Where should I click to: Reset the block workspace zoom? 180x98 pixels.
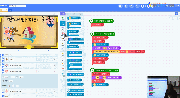click(175, 18)
